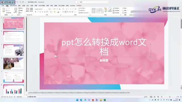Increase font size with large A icon

click(x=55, y=9)
